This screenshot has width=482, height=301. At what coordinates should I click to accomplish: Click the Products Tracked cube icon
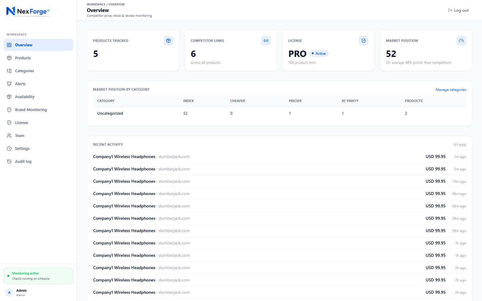[168, 41]
